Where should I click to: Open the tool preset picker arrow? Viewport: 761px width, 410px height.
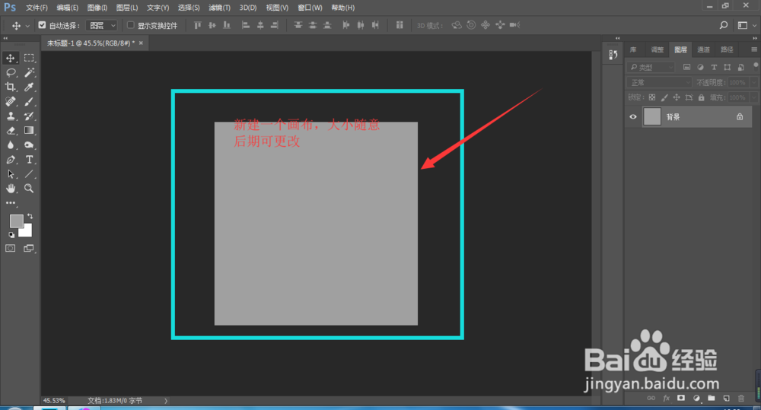(x=27, y=26)
